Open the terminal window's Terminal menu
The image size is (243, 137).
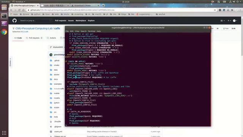(x=92, y=31)
